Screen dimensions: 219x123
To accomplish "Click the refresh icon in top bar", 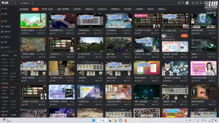I will tap(15, 3).
